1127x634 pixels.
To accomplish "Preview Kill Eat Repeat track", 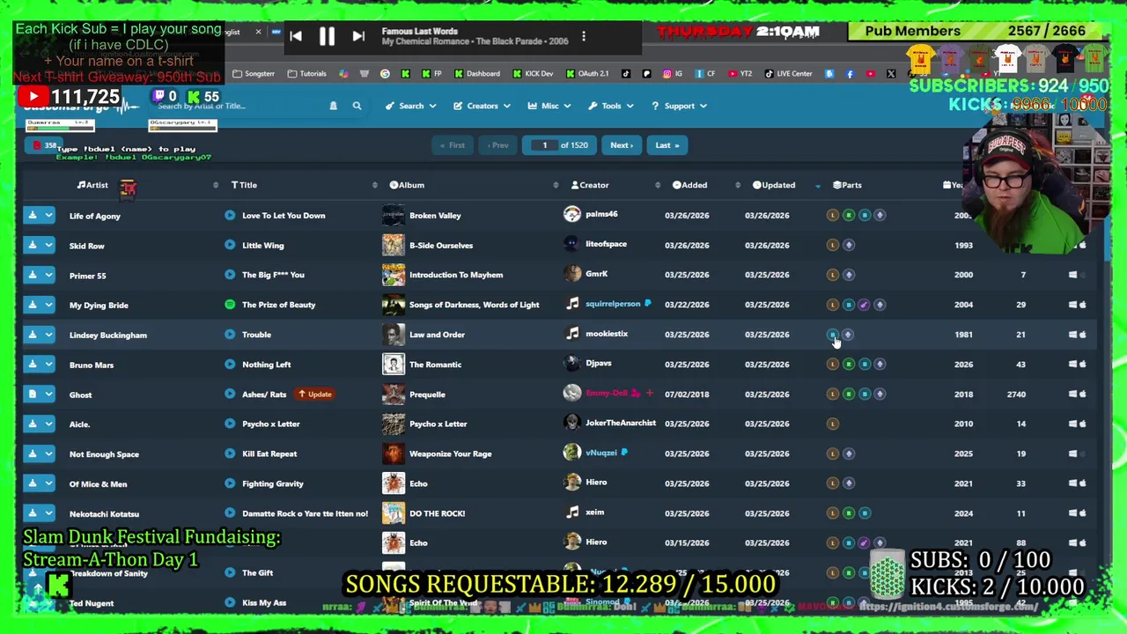I will point(230,453).
